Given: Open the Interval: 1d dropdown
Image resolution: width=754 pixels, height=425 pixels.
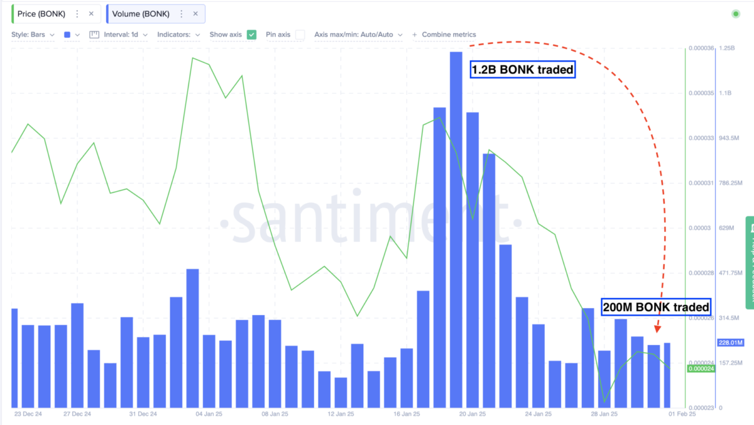Looking at the screenshot, I should pos(127,35).
